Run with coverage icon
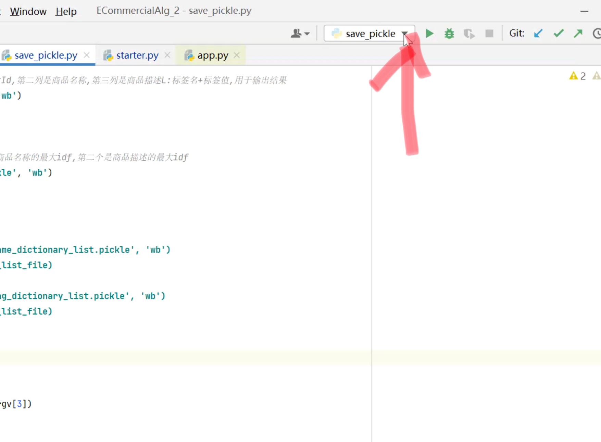This screenshot has height=442, width=601. [x=469, y=34]
